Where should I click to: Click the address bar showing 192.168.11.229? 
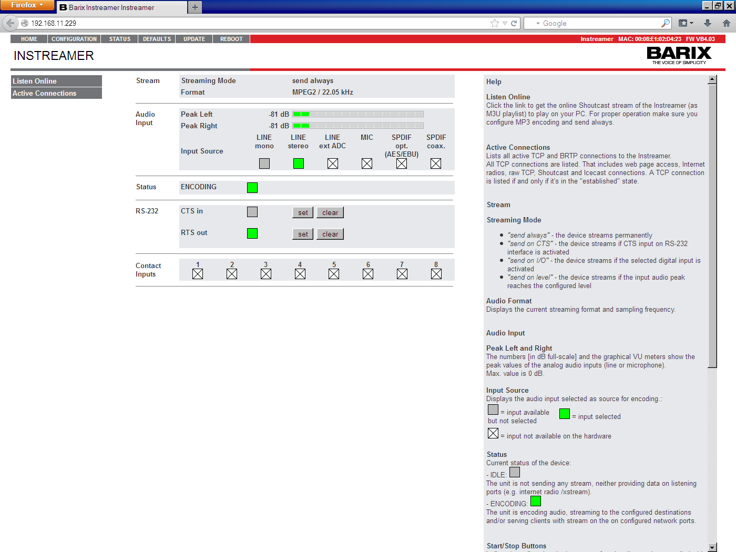pyautogui.click(x=252, y=23)
